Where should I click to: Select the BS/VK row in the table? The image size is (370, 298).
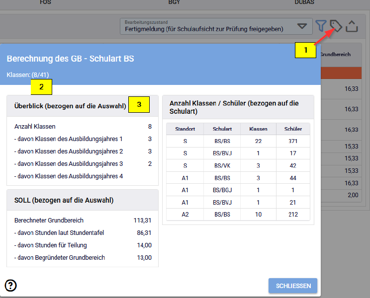(x=222, y=166)
